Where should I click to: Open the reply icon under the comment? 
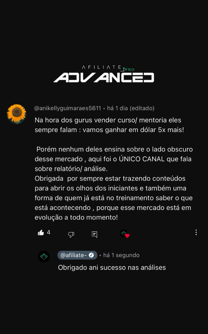pos(94,234)
